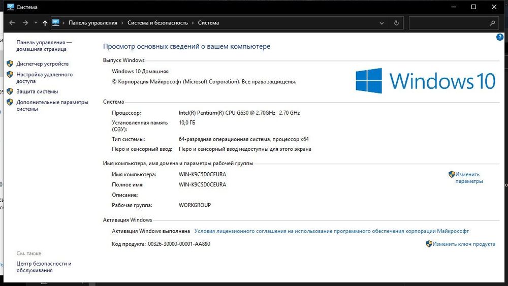The height and width of the screenshot is (286, 508).
Task: Open 'Защита системы' link
Action: [37, 91]
